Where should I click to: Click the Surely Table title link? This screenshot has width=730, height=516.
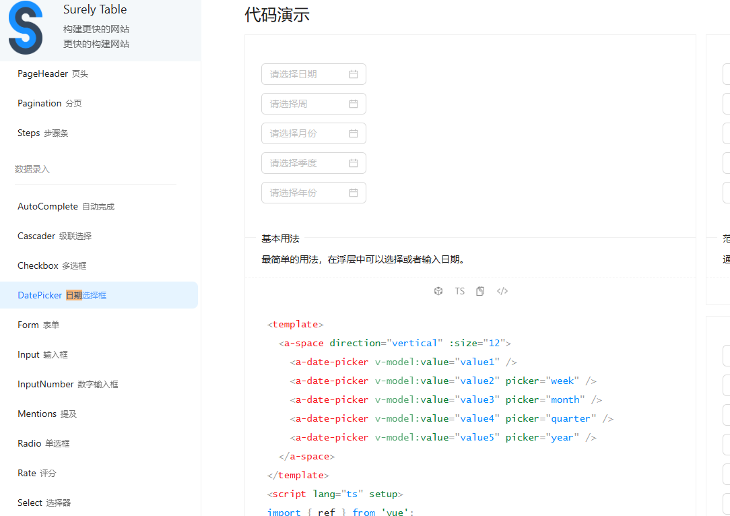(x=95, y=9)
